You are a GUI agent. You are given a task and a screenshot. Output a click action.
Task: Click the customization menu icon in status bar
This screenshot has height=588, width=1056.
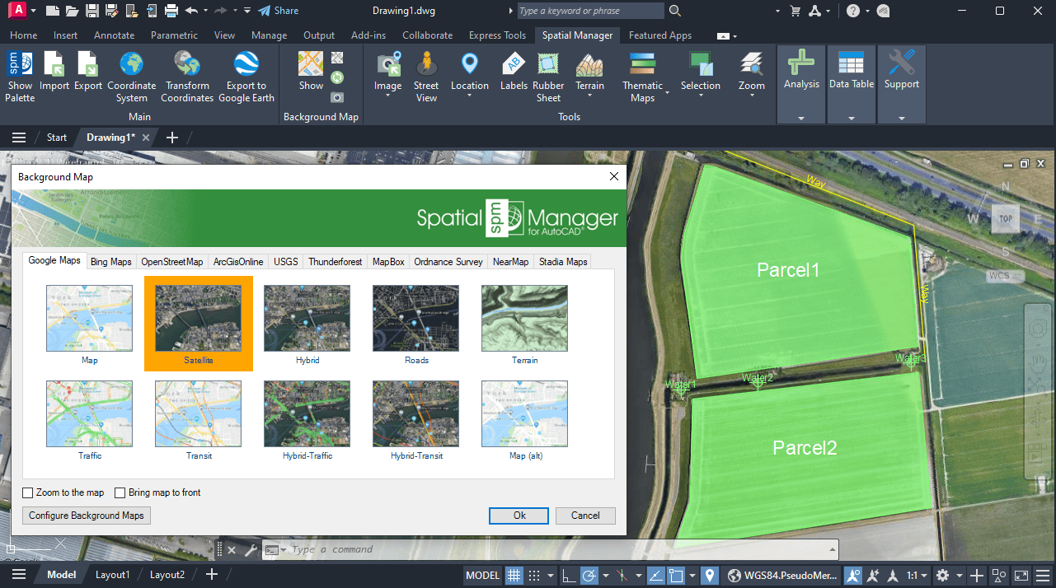[x=1043, y=576]
